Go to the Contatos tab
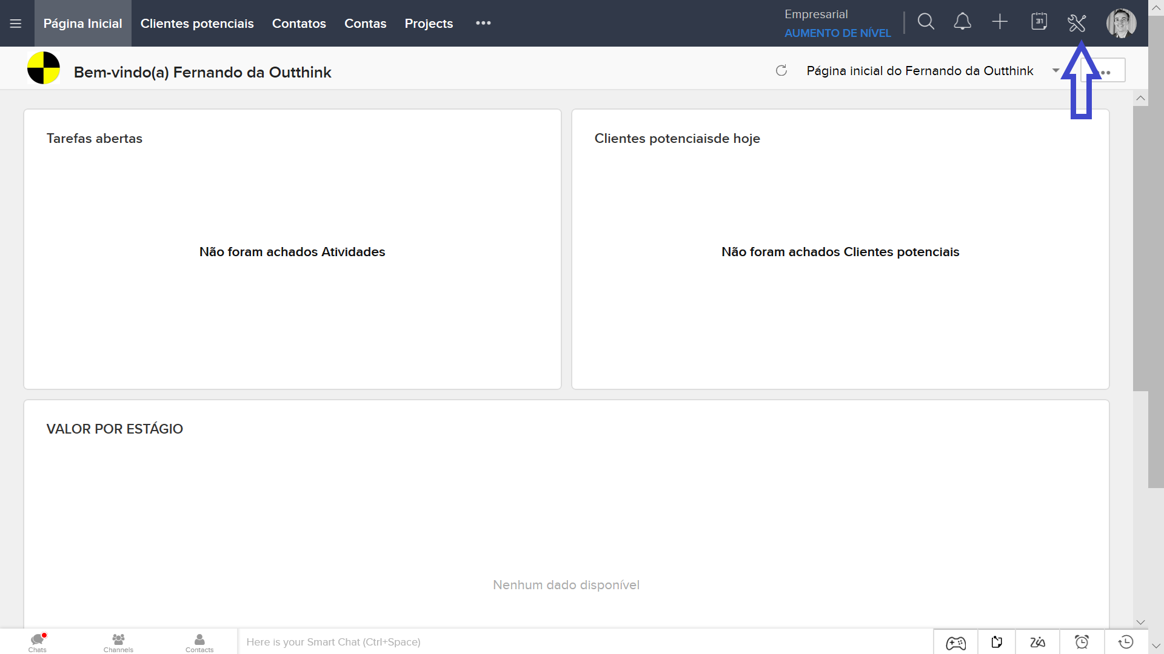The height and width of the screenshot is (654, 1164). [299, 24]
